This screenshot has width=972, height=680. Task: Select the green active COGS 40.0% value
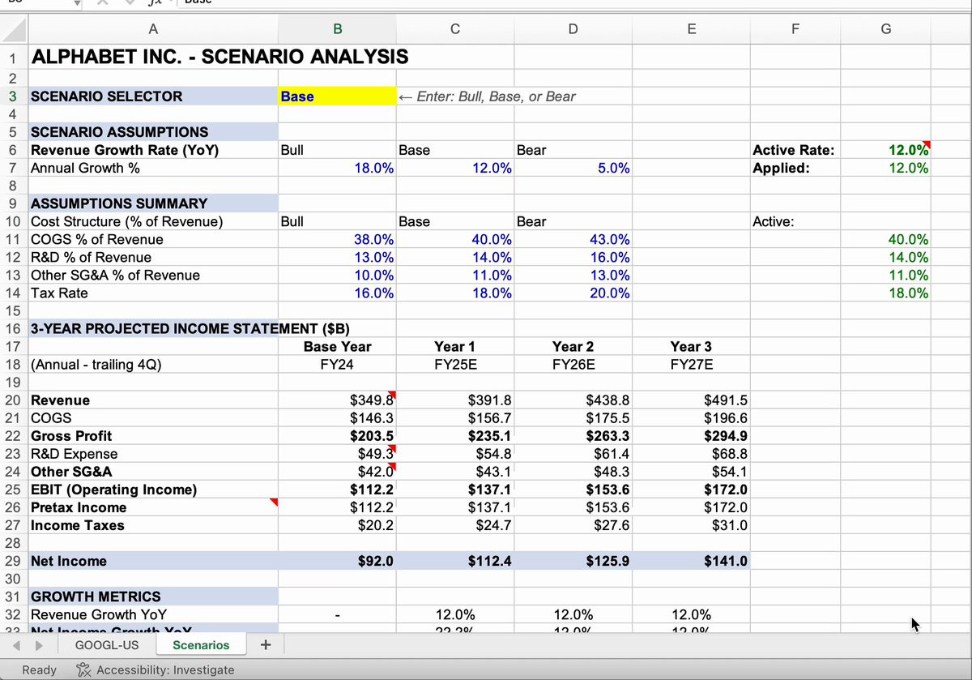click(x=885, y=239)
